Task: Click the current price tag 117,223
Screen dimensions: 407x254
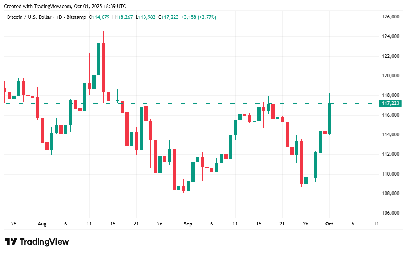Action: tap(391, 104)
